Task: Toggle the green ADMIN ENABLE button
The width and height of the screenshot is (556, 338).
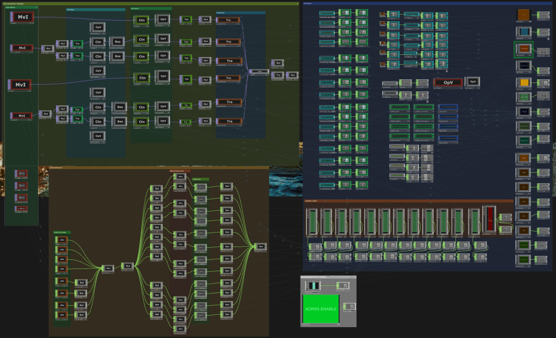Action: coord(321,309)
